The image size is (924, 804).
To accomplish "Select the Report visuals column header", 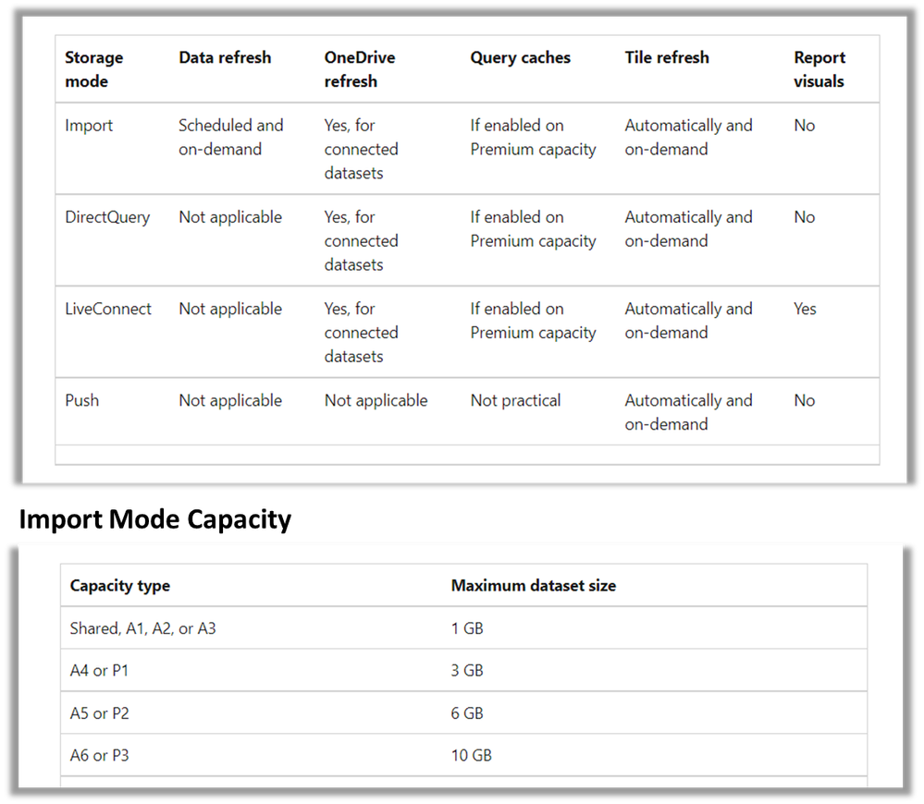I will point(819,69).
